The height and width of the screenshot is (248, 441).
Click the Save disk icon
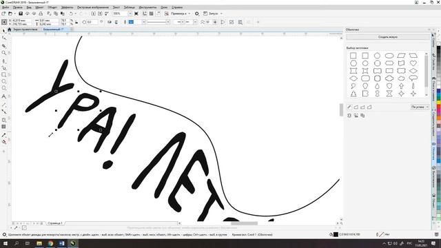pos(21,14)
